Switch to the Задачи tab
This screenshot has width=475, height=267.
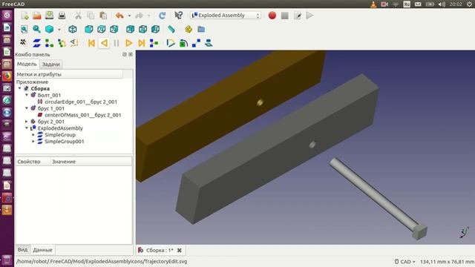[x=51, y=65]
